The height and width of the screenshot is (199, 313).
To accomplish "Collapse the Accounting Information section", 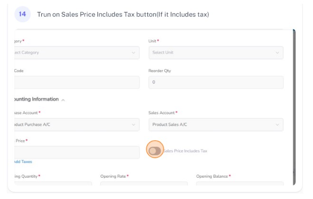I will click(x=63, y=100).
